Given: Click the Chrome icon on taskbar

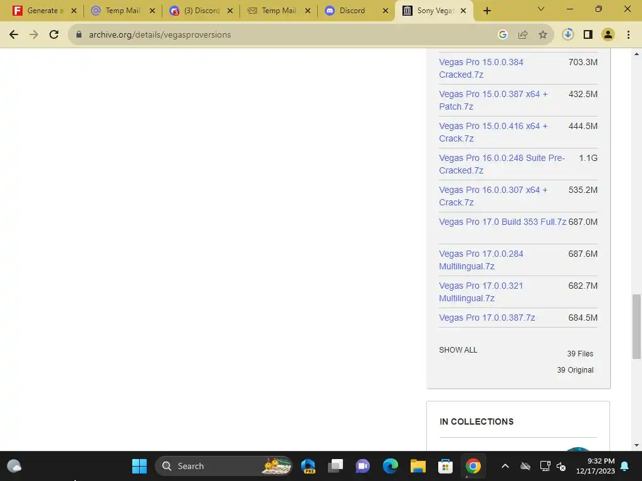Looking at the screenshot, I should pyautogui.click(x=473, y=466).
